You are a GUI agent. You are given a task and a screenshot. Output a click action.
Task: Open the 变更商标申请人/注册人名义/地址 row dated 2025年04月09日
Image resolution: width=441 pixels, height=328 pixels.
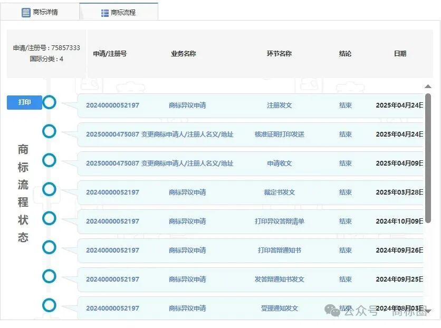pos(253,163)
